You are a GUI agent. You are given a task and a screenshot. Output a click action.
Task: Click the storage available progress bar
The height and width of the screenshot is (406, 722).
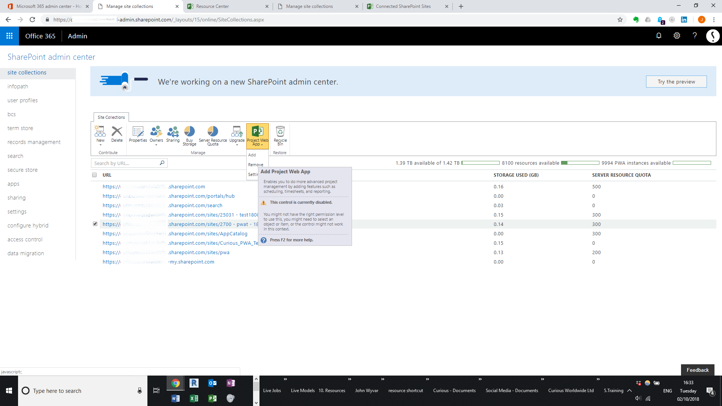point(481,163)
